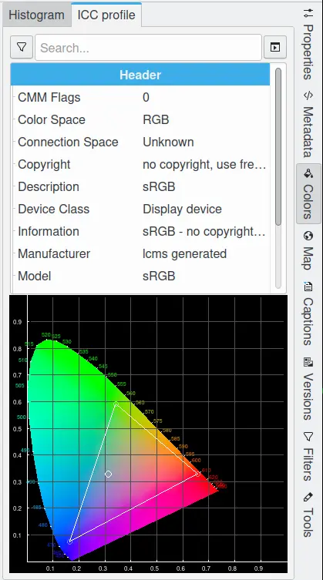Open the Filters sidebar tab
The width and height of the screenshot is (323, 580).
308,457
